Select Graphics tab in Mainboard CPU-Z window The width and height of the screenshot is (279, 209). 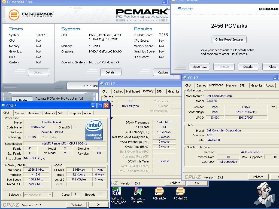click(x=257, y=85)
